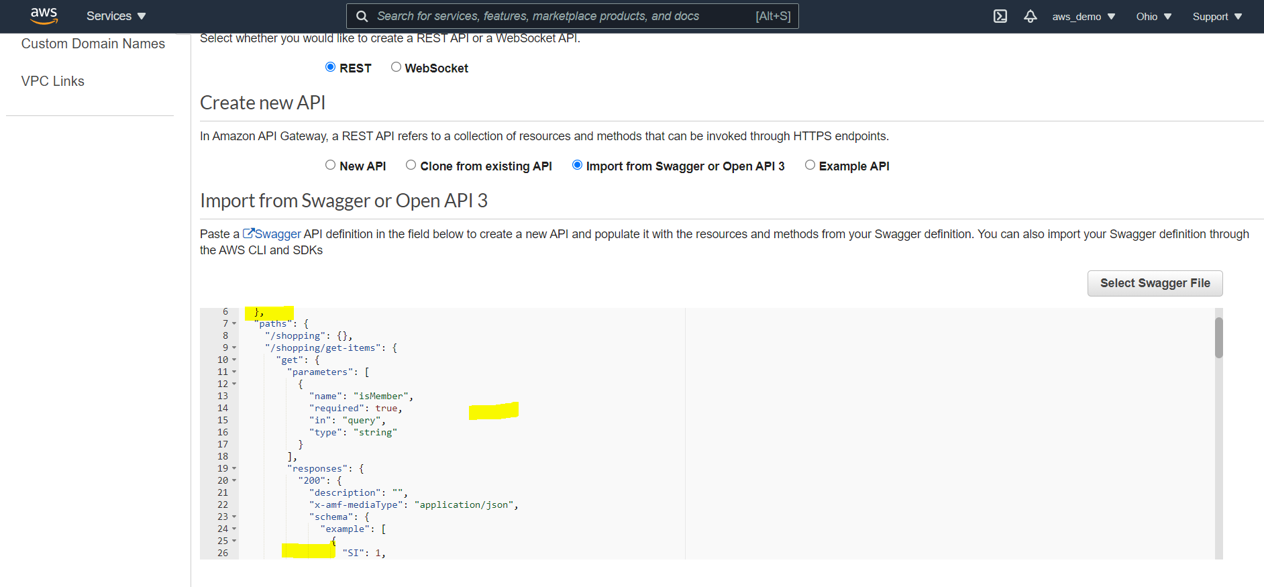Image resolution: width=1264 pixels, height=587 pixels.
Task: Select the Example API radio option
Action: tap(810, 165)
